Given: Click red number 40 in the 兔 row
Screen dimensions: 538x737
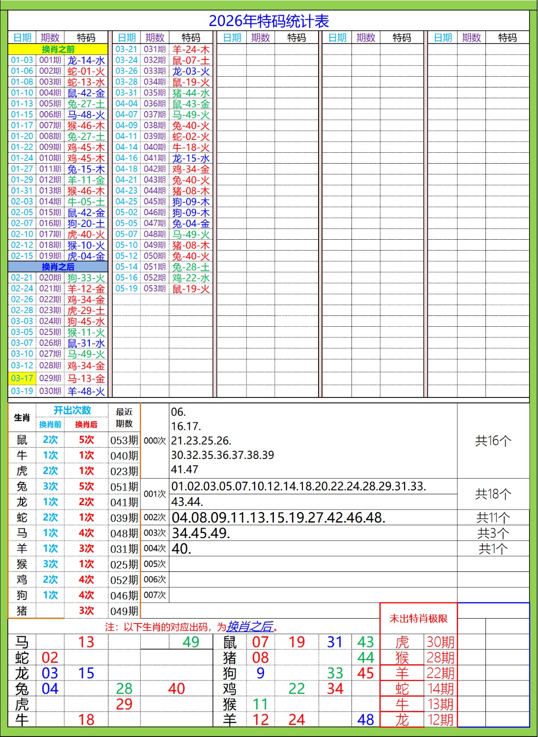Looking at the screenshot, I should [x=176, y=689].
